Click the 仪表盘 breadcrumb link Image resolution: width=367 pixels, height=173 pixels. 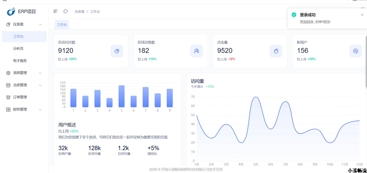pyautogui.click(x=80, y=12)
